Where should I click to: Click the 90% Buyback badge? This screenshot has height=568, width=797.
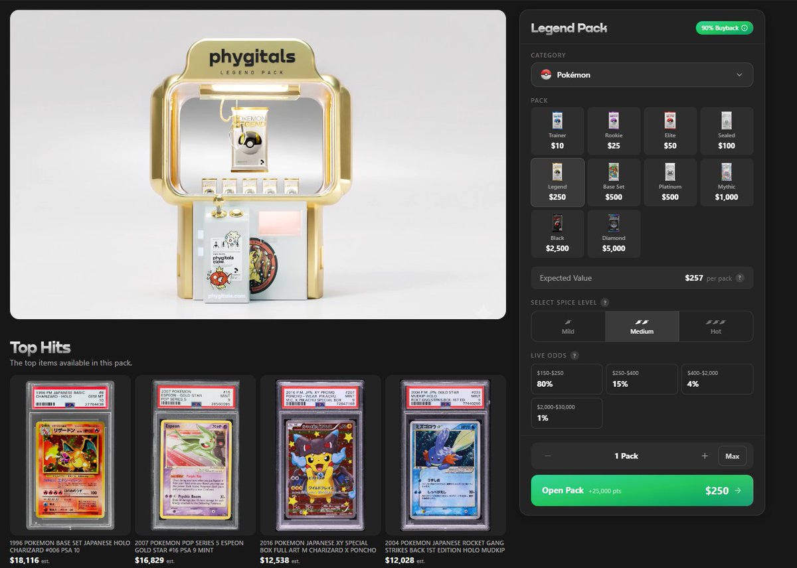coord(724,28)
